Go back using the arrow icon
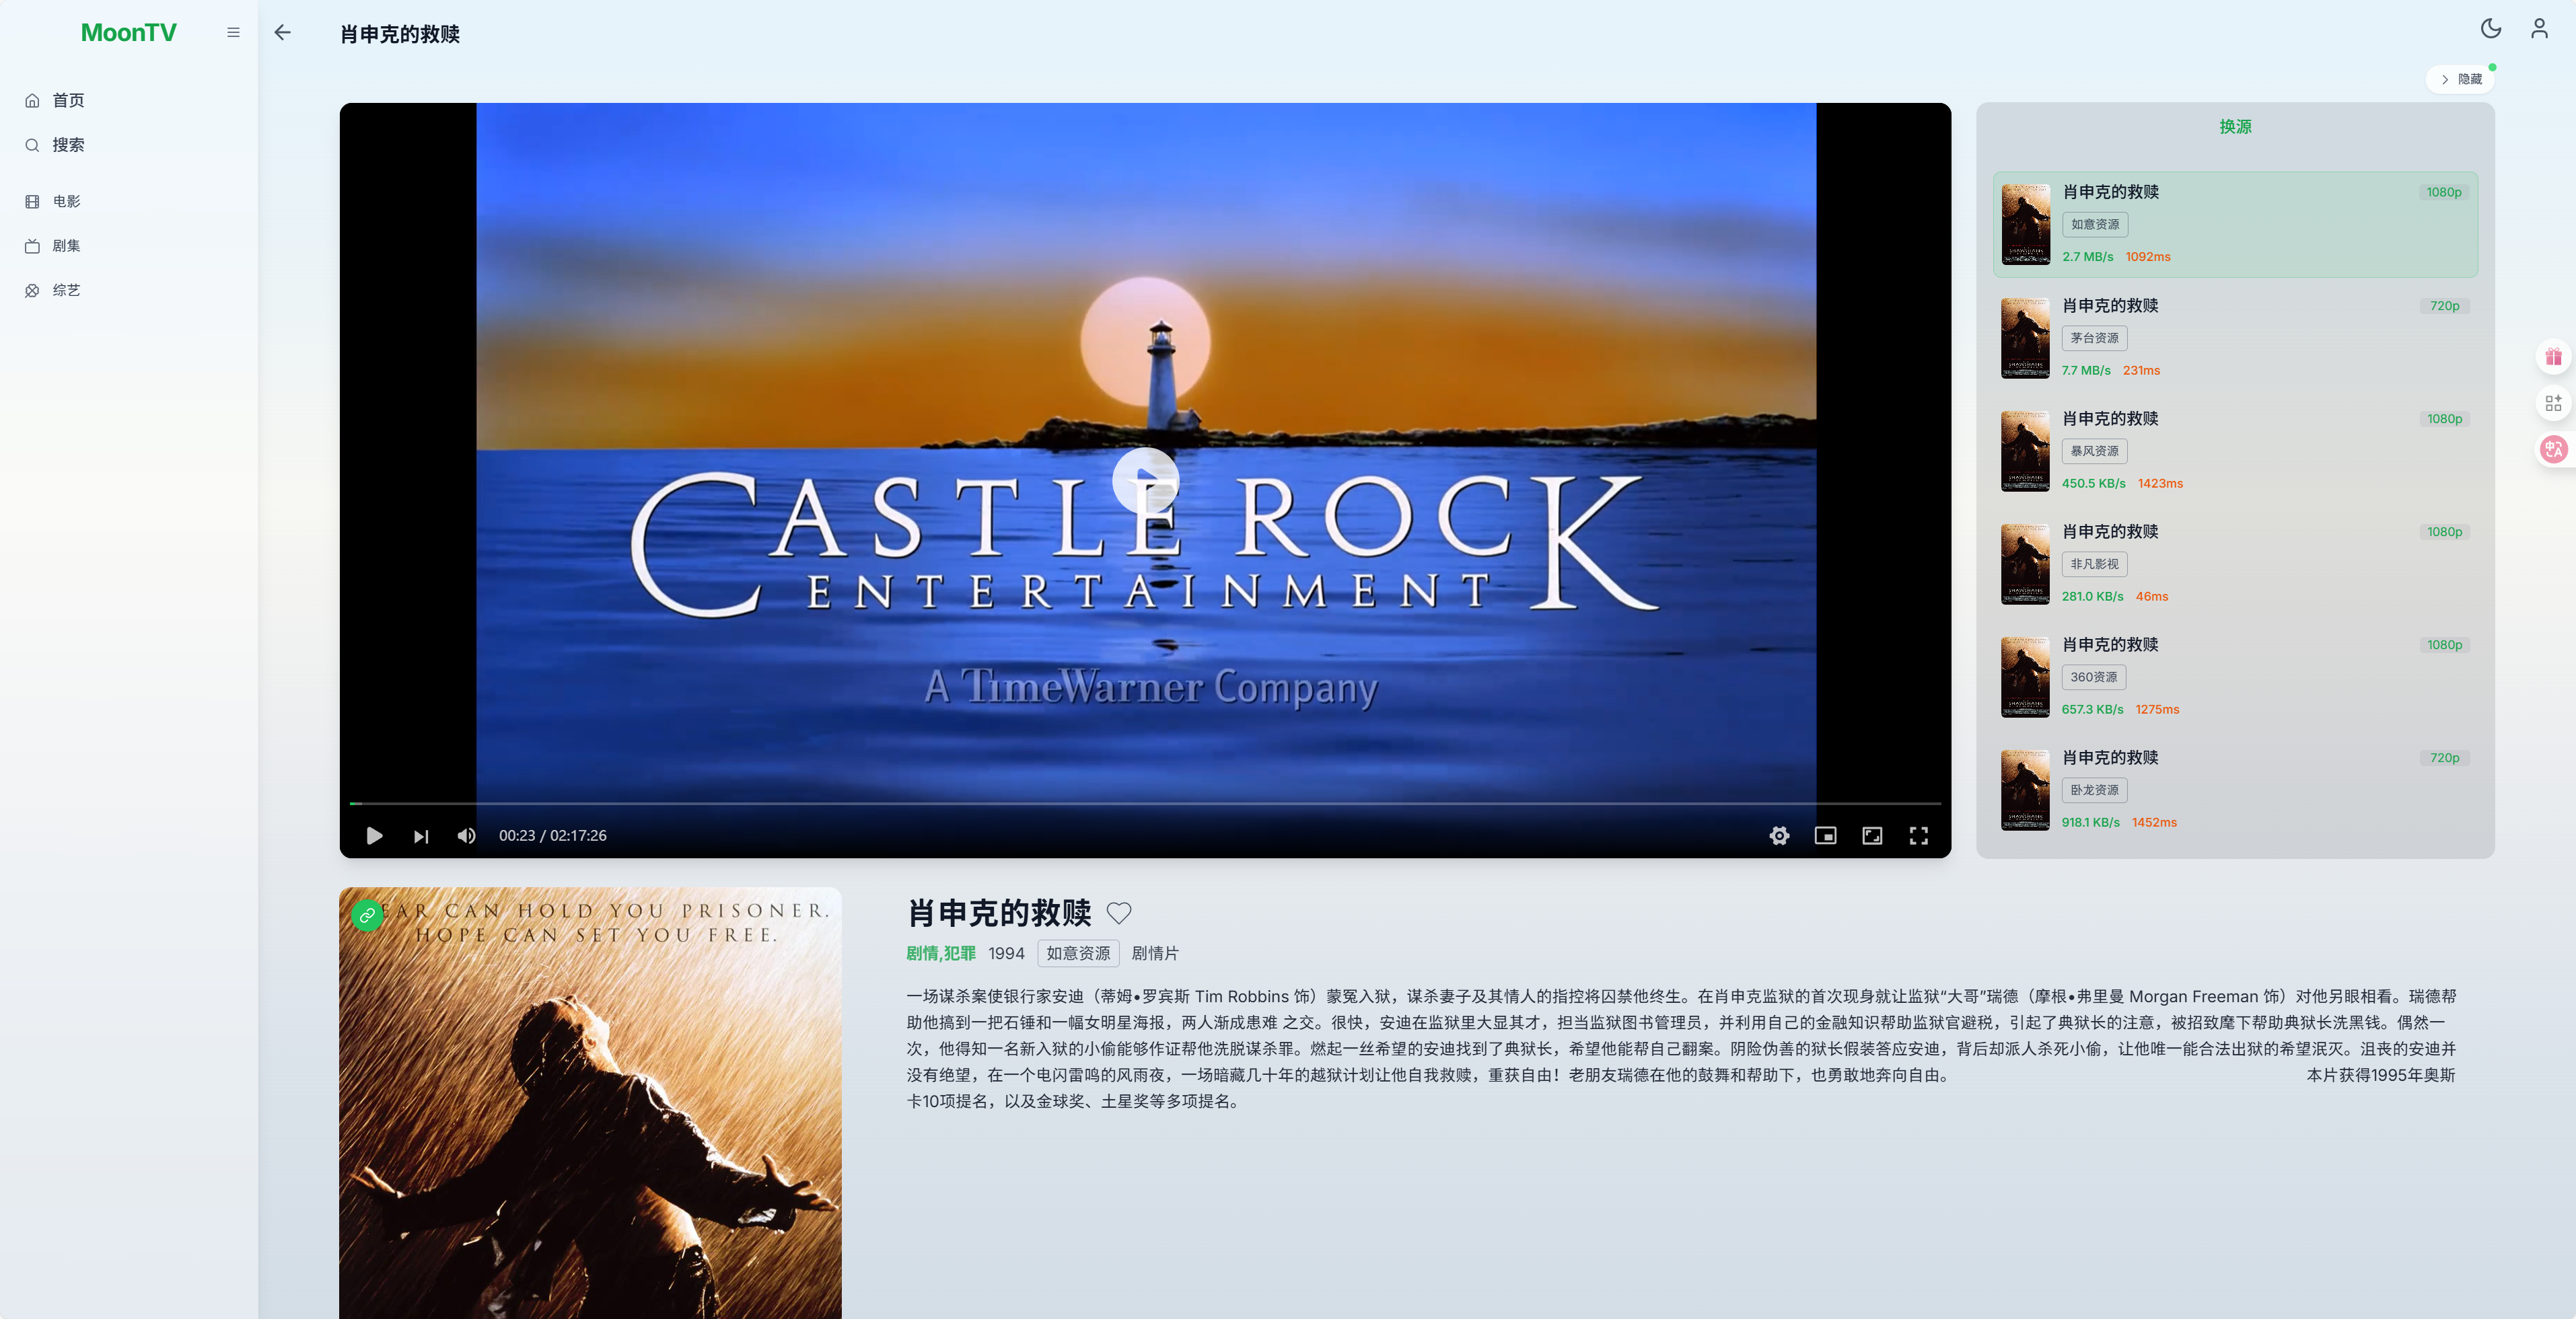The width and height of the screenshot is (2576, 1319). 283,33
